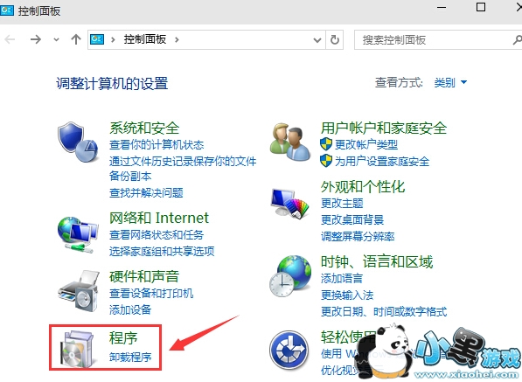The image size is (522, 382).
Task: Expand the recent locations arrow beside forward
Action: [56, 40]
